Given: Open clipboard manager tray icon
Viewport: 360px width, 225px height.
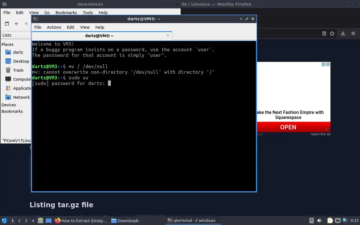Looking at the screenshot, I should [330, 220].
